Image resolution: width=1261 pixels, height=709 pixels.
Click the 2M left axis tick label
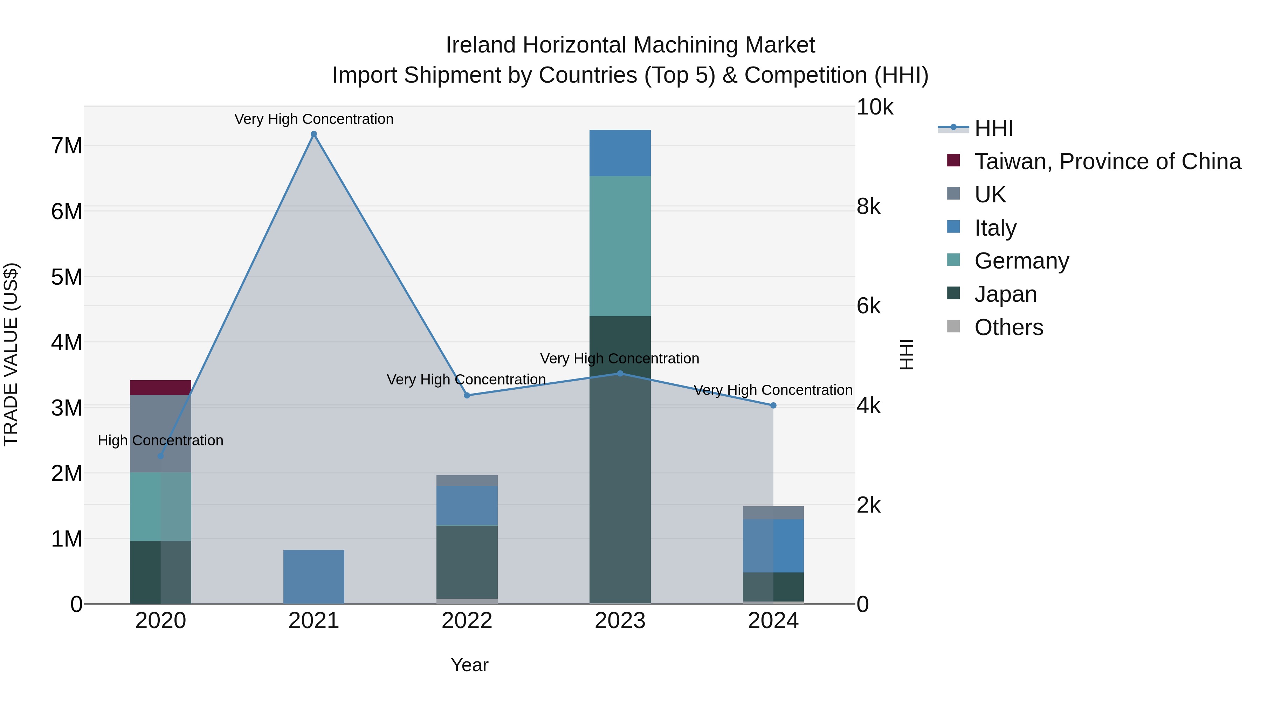click(x=67, y=474)
